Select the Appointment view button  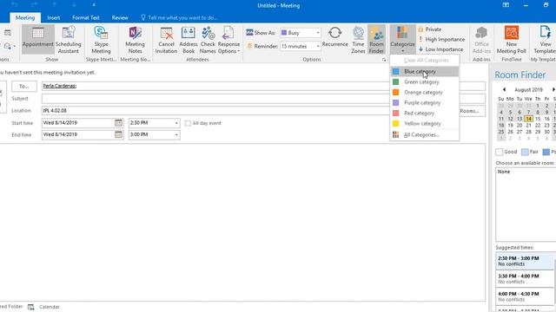38,39
